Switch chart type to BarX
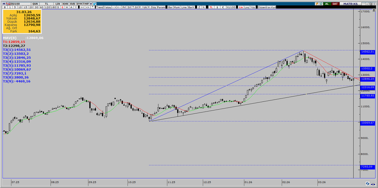 [x=191, y=7]
